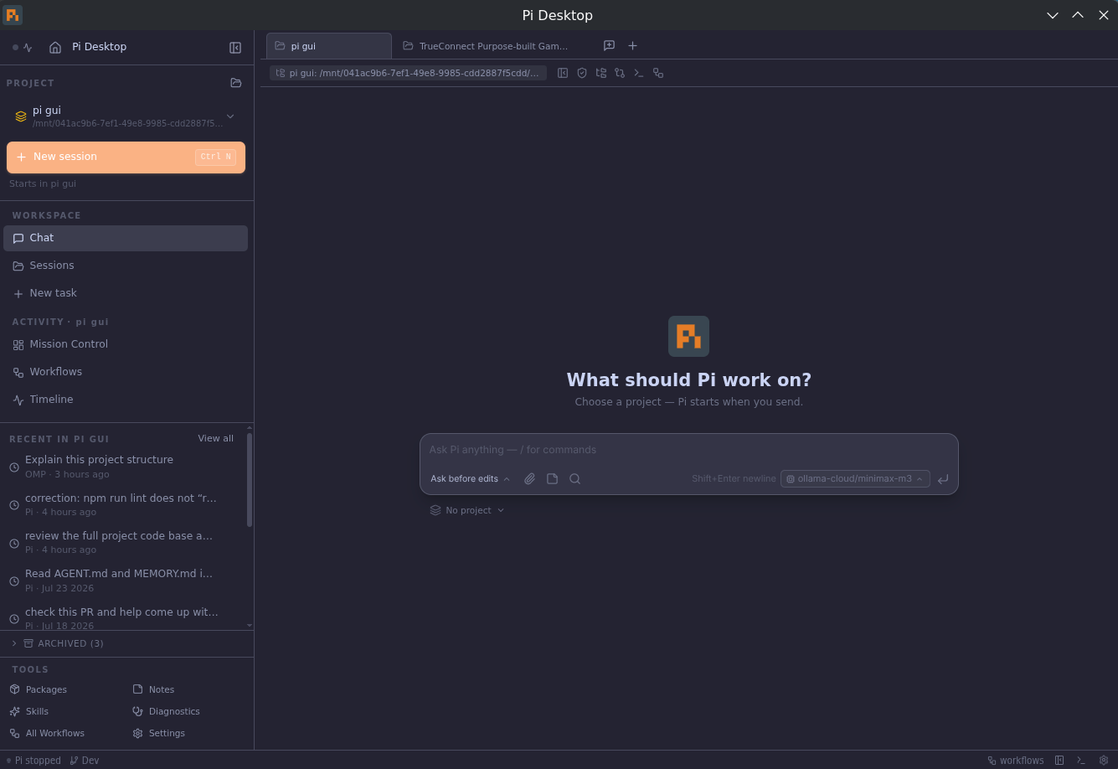The height and width of the screenshot is (769, 1118).
Task: Start a New session
Action: 126,157
